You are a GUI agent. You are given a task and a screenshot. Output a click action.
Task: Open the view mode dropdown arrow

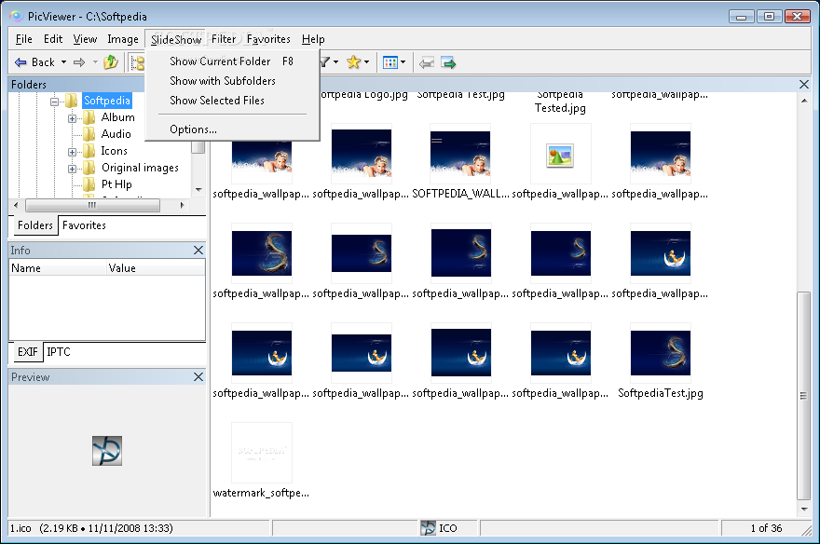click(x=403, y=62)
